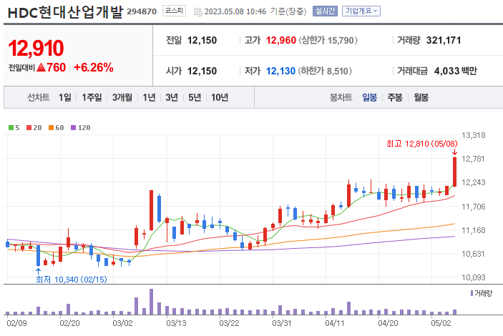Click the 13,318 price axis label
503x336 pixels.
474,135
